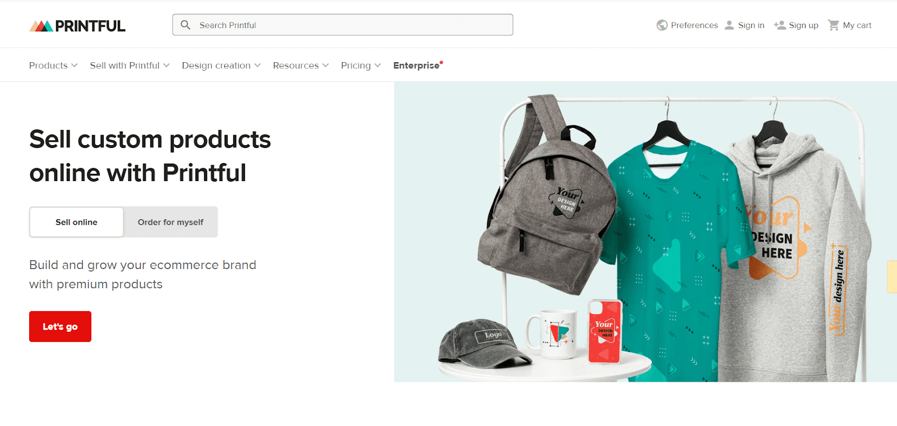
Task: Open the Design creation dropdown
Action: [221, 66]
